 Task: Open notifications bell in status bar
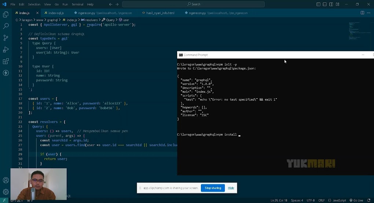click(369, 200)
